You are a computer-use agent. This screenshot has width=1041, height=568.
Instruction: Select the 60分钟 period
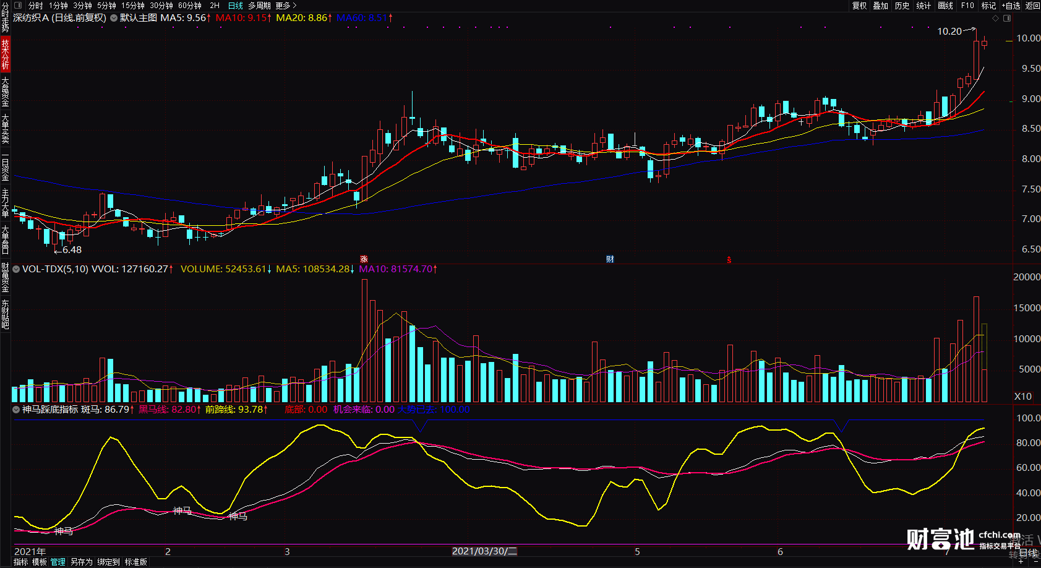190,6
